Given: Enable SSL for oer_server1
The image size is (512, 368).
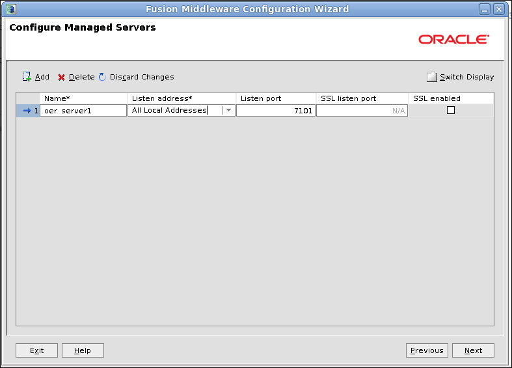Looking at the screenshot, I should click(451, 110).
